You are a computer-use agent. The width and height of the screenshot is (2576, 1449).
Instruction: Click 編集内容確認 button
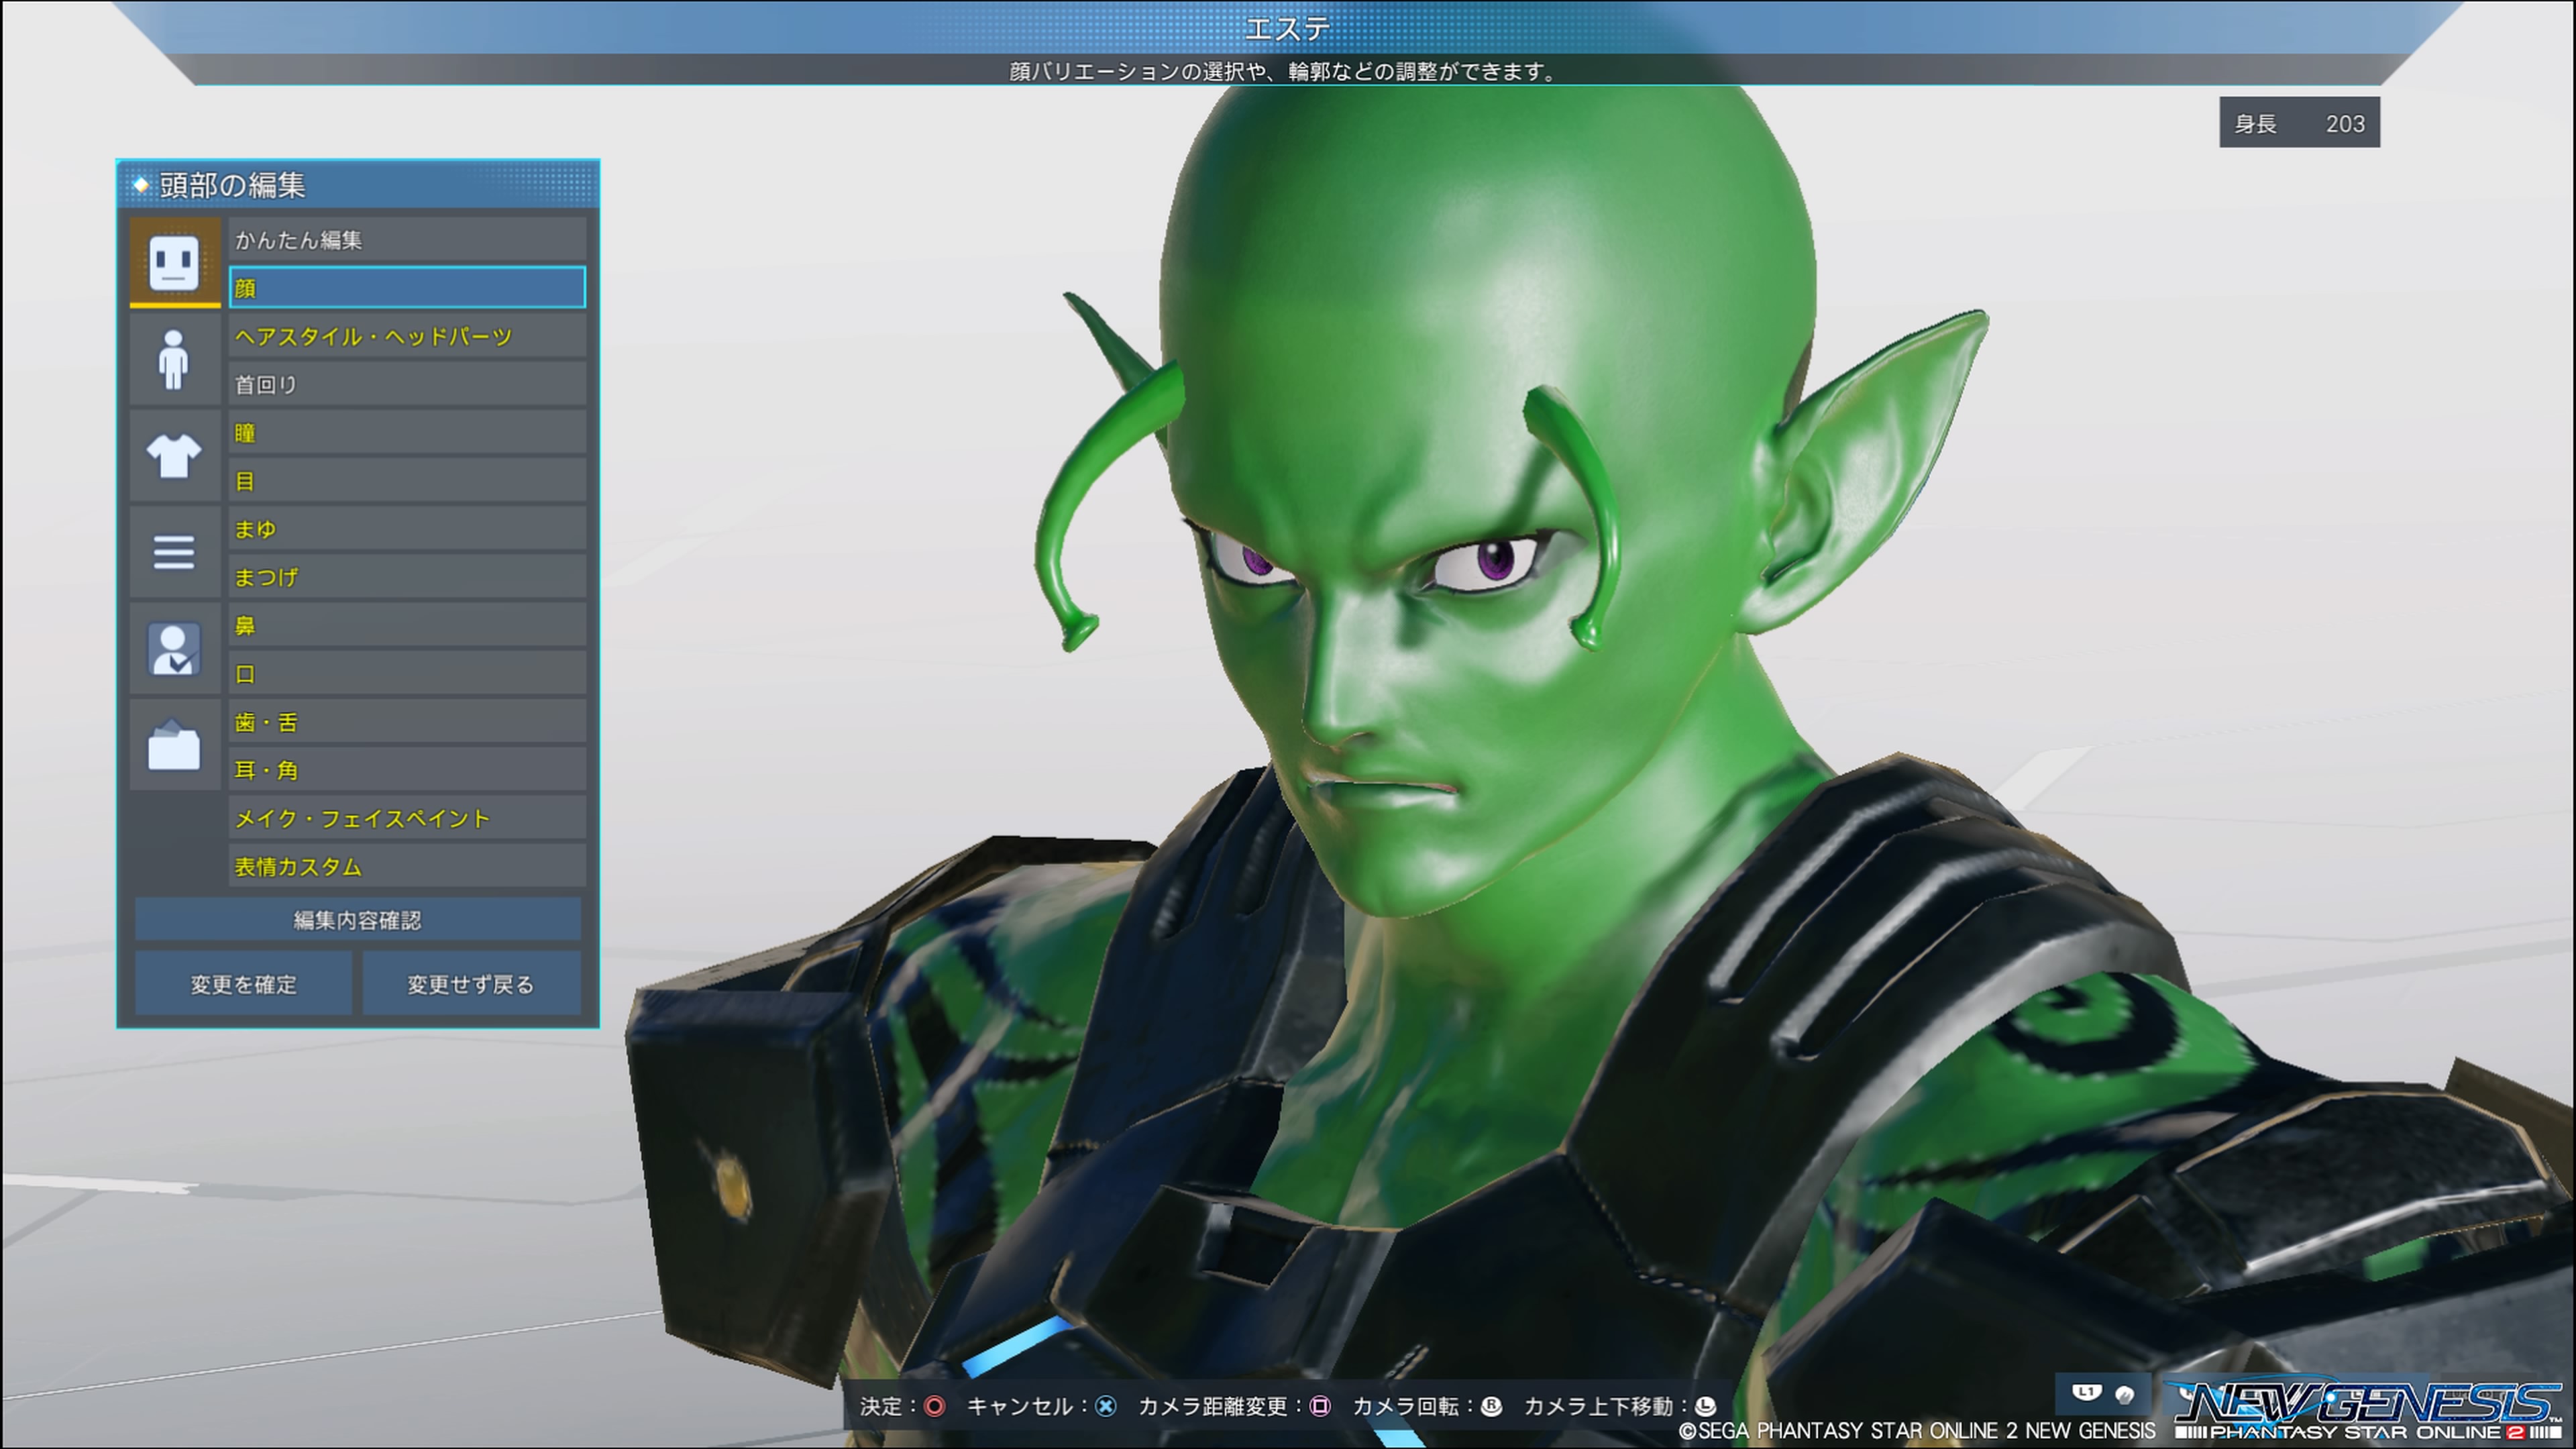tap(357, 920)
